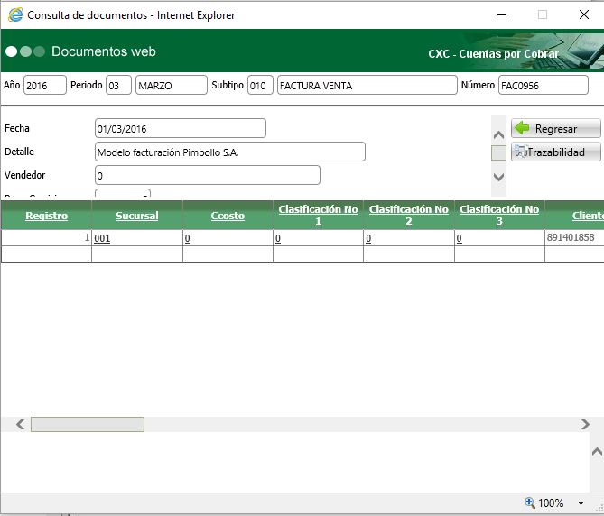The height and width of the screenshot is (516, 604).
Task: Open the Clasificación No 1 value link
Action: (x=278, y=238)
